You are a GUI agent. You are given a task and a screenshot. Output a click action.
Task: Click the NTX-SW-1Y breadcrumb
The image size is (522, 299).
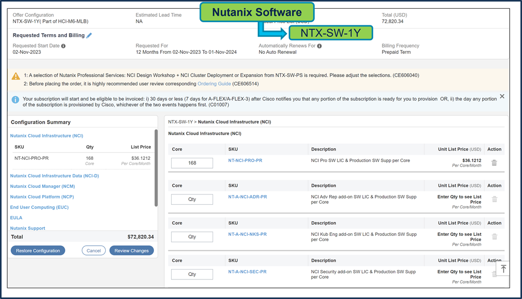[180, 122]
